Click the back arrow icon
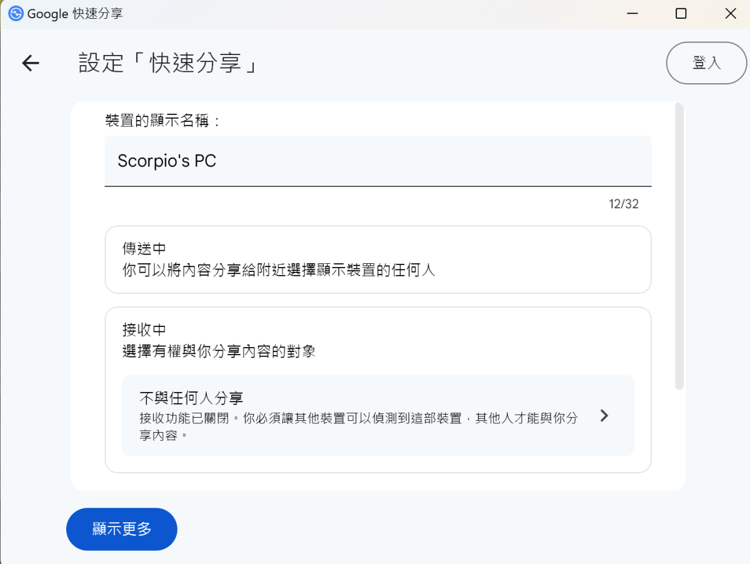750x564 pixels. pos(30,63)
